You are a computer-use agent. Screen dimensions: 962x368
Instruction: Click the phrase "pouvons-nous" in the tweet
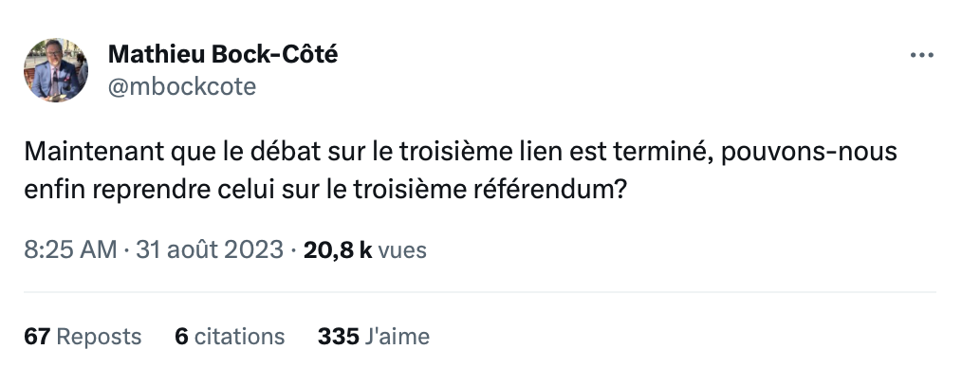pos(809,152)
